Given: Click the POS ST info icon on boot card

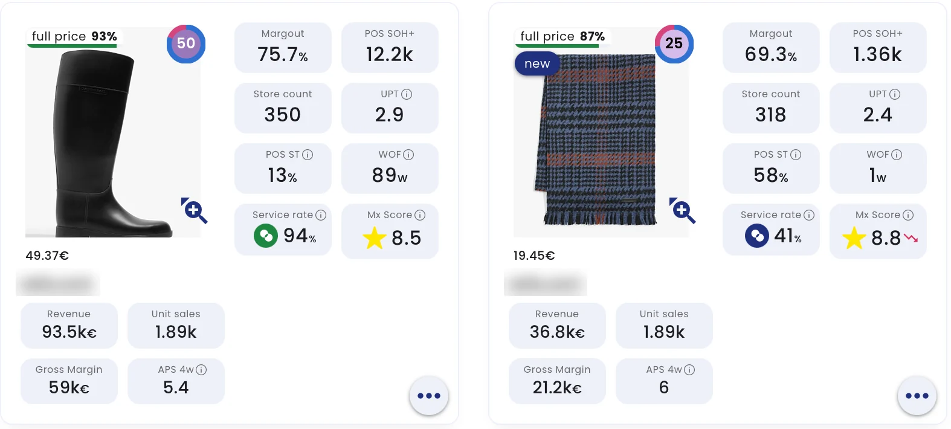Looking at the screenshot, I should [x=308, y=155].
